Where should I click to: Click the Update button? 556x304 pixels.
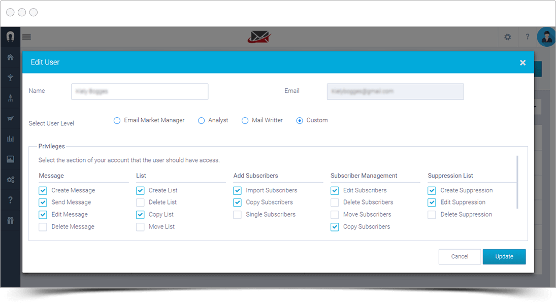(x=504, y=256)
